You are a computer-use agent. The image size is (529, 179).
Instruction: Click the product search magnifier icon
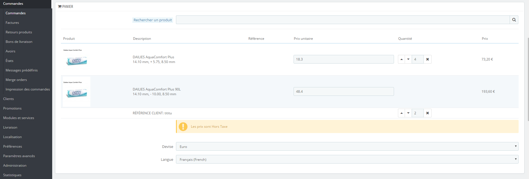click(514, 20)
